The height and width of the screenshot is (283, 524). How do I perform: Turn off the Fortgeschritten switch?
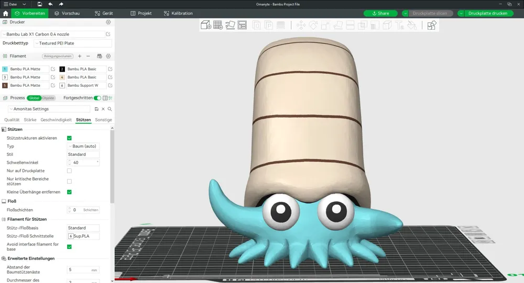[x=97, y=98]
